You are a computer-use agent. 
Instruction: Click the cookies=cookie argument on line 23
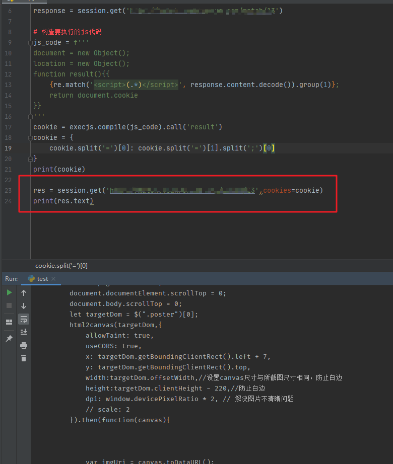(x=291, y=190)
